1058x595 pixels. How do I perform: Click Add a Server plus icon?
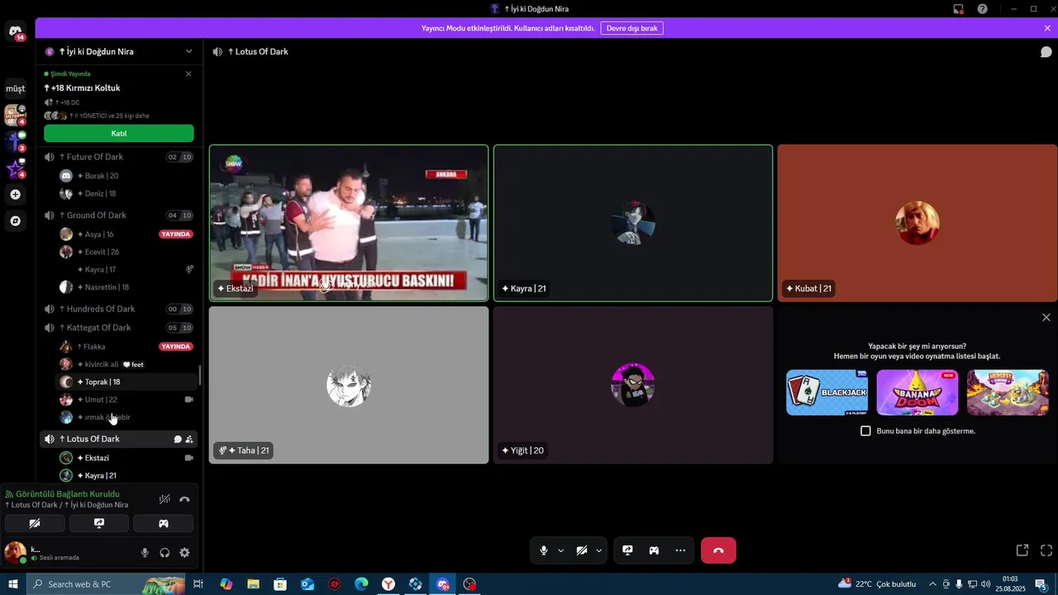coord(15,194)
